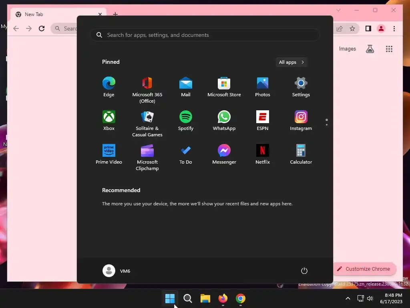Launch Messenger from pinned apps

click(224, 154)
